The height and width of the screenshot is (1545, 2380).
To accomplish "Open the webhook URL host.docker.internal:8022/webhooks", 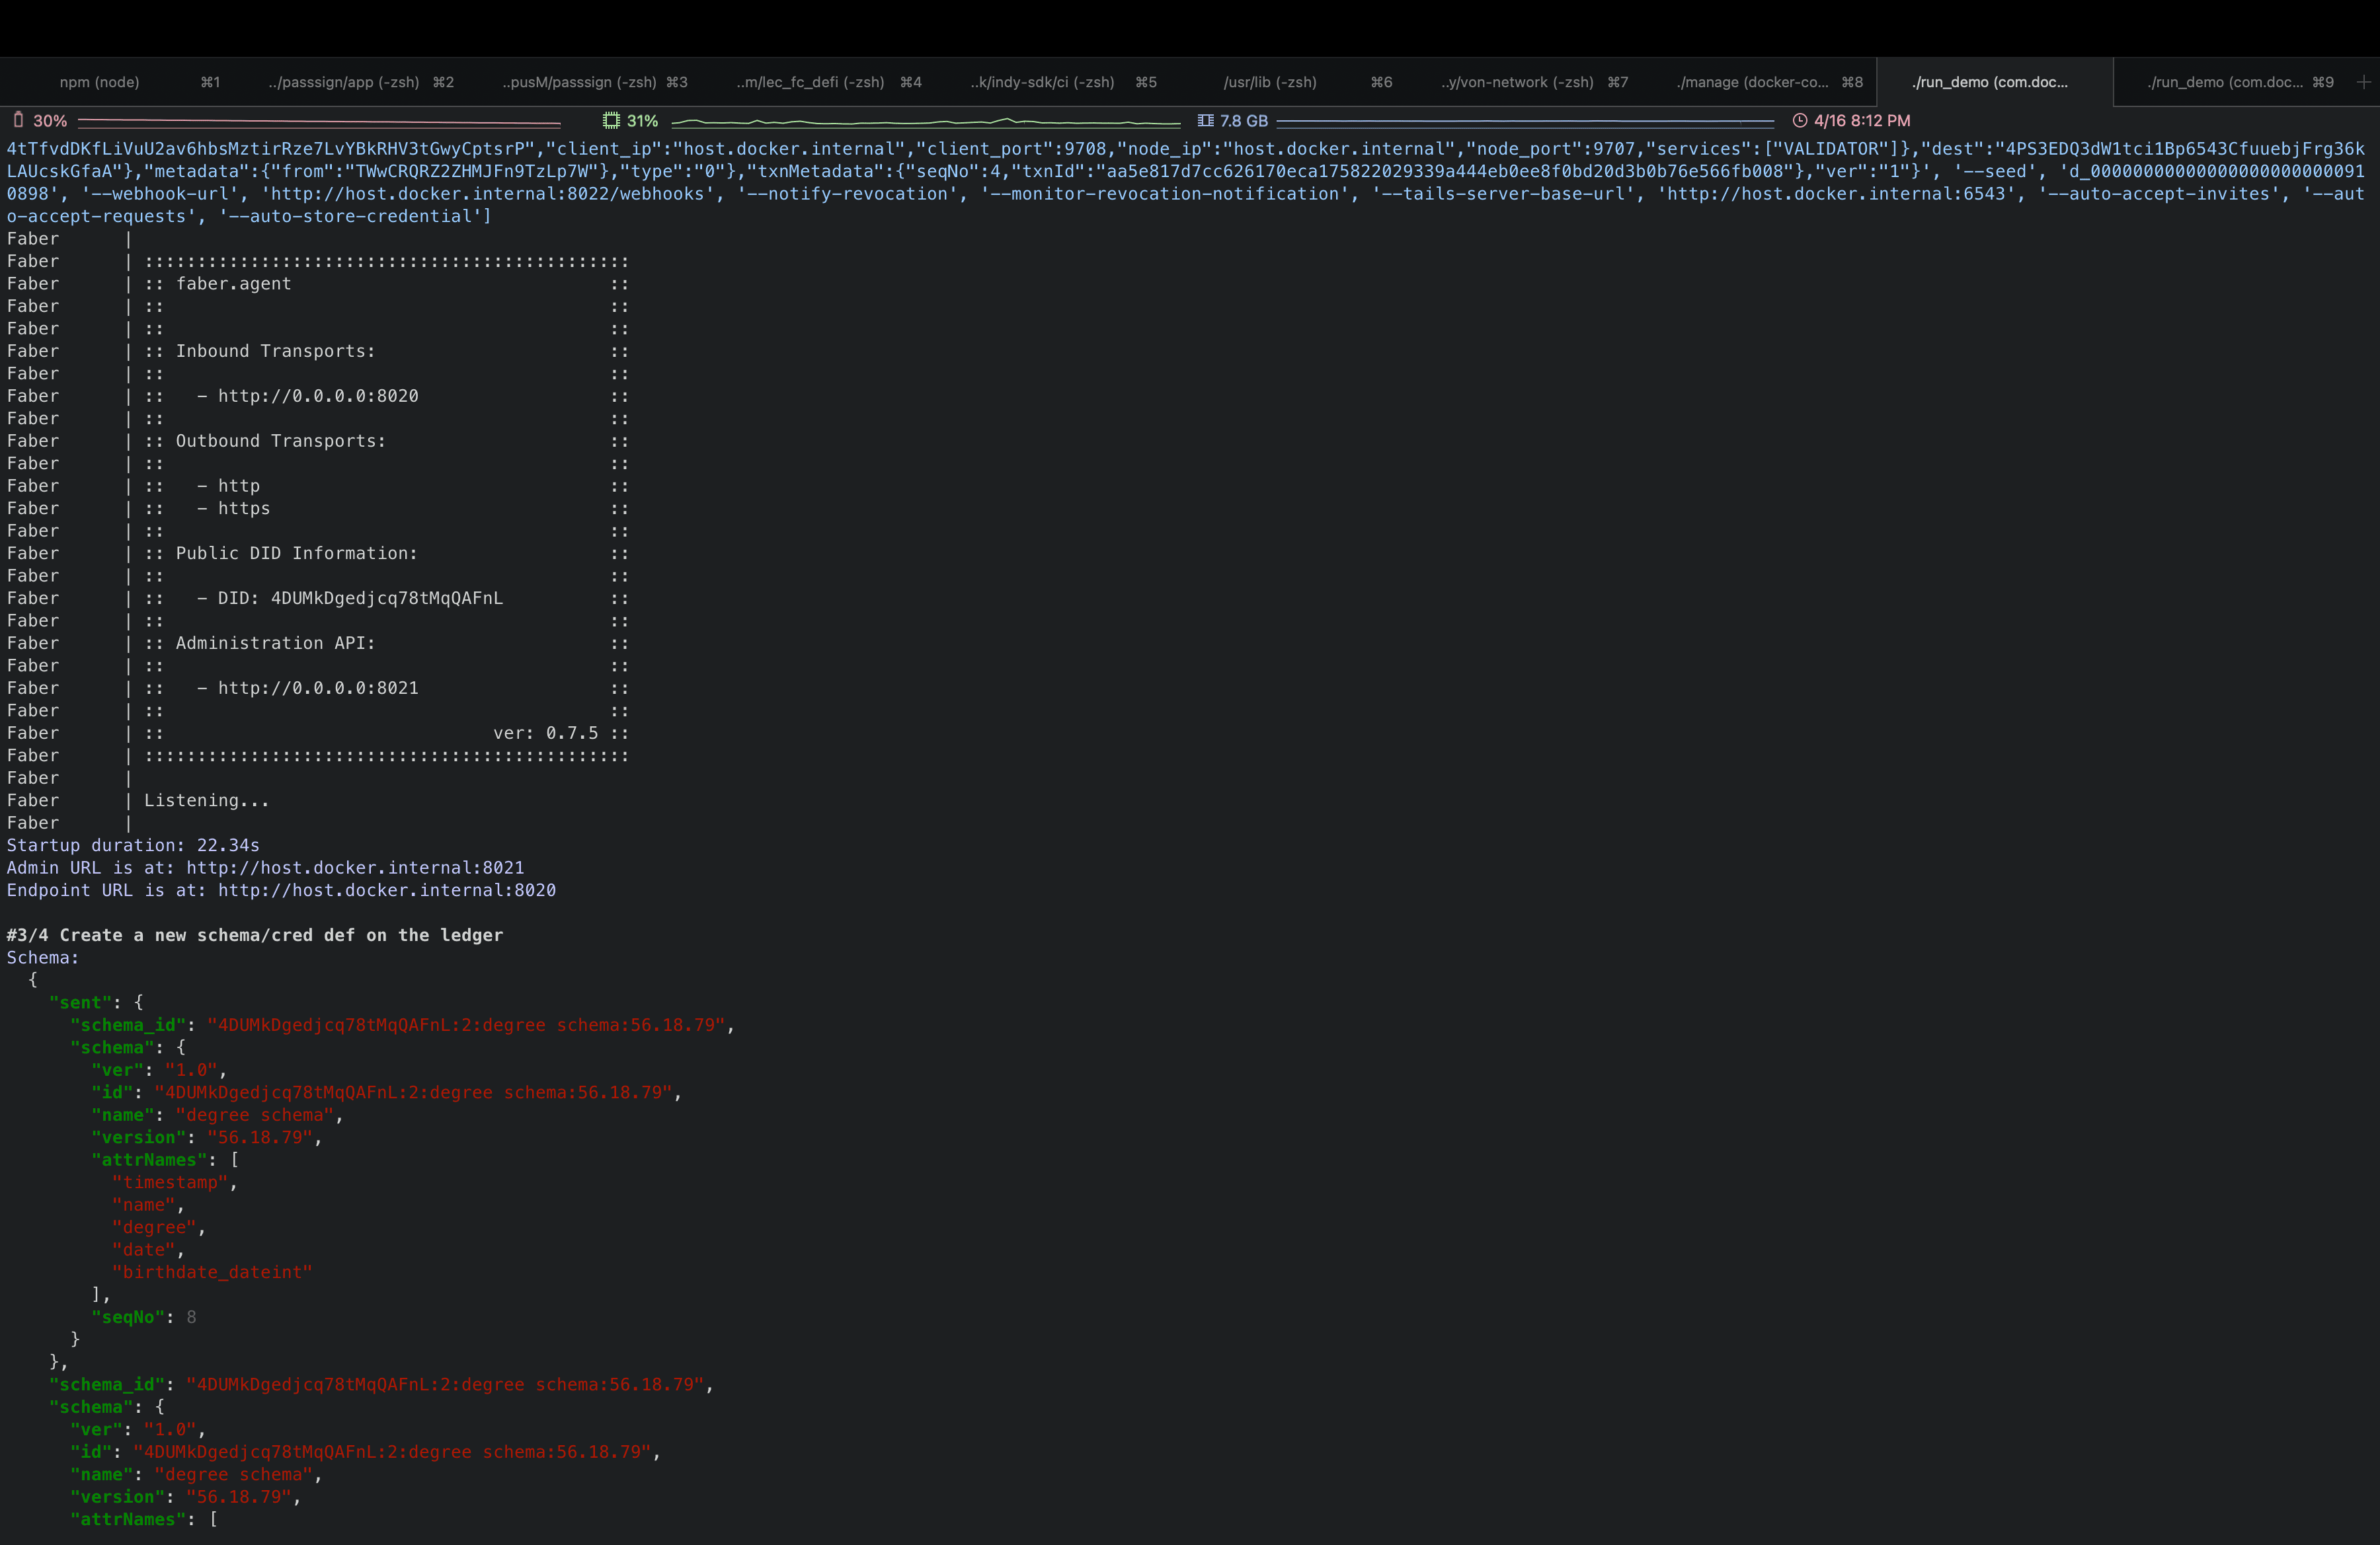I will (x=492, y=194).
